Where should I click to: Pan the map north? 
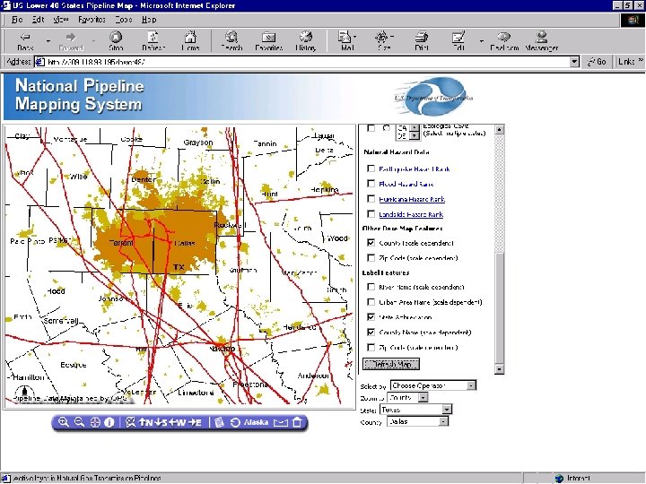(x=145, y=422)
